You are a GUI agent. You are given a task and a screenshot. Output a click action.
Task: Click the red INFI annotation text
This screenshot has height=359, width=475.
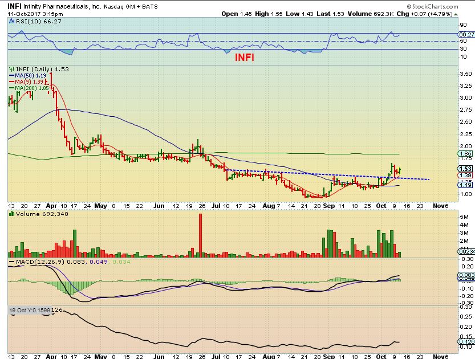point(244,58)
